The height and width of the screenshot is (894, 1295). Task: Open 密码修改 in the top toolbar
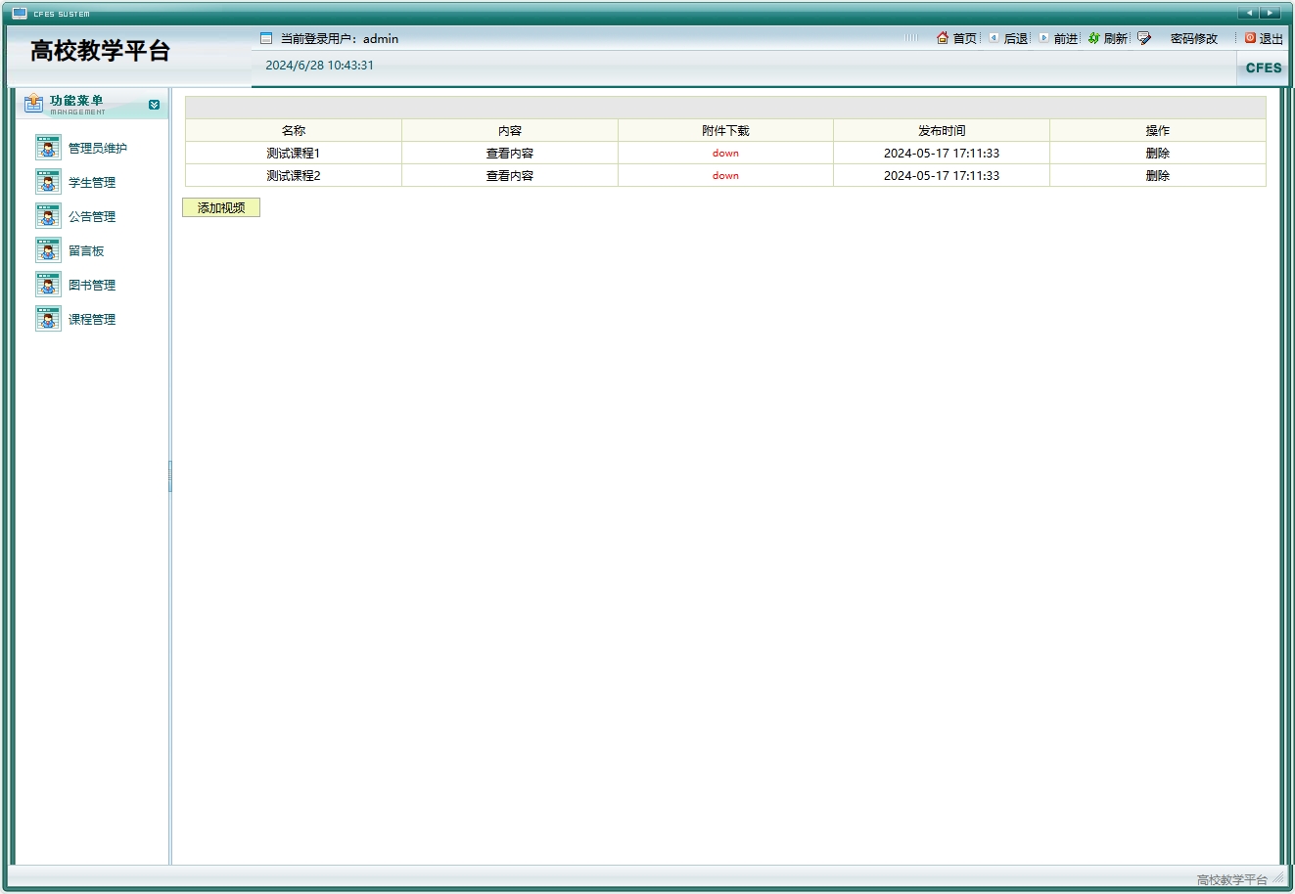(1193, 39)
